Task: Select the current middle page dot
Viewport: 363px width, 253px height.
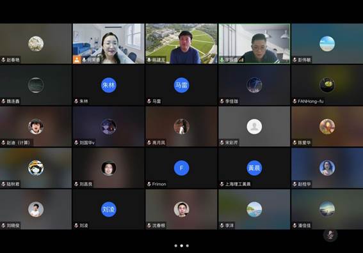Action: [x=182, y=245]
